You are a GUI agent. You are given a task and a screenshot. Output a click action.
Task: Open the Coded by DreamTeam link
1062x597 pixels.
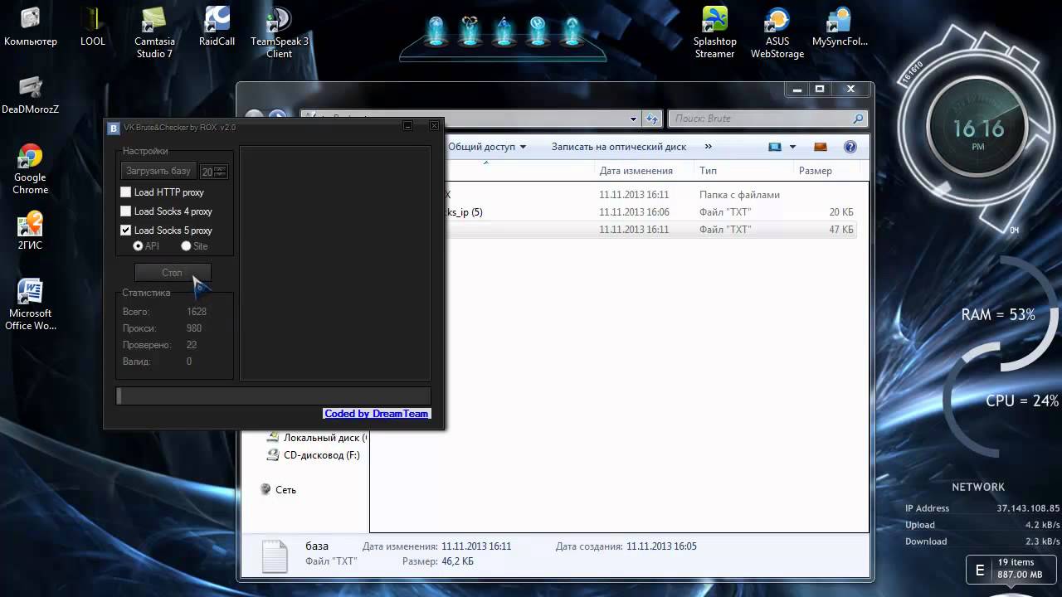pos(377,414)
